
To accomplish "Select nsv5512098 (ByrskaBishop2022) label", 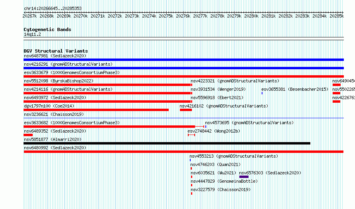I will click(x=59, y=81).
